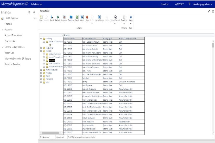Expand the Payroll tree folder

pos(41,76)
